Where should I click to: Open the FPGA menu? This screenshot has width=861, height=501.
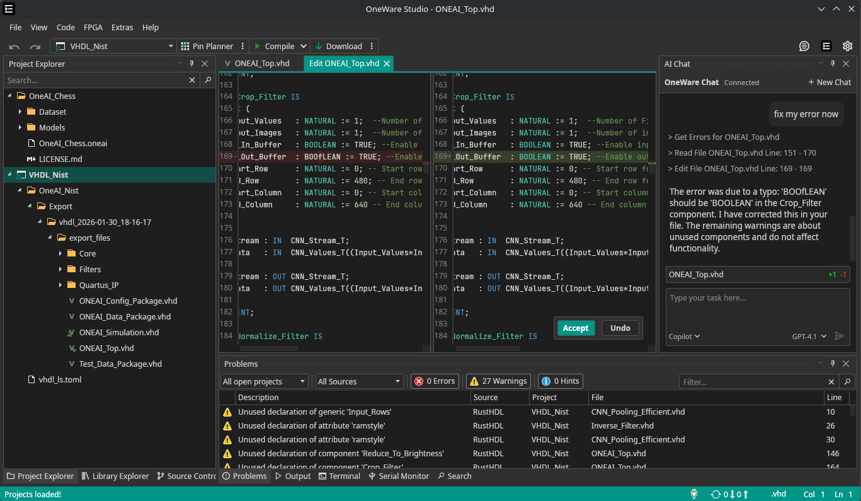click(x=93, y=28)
